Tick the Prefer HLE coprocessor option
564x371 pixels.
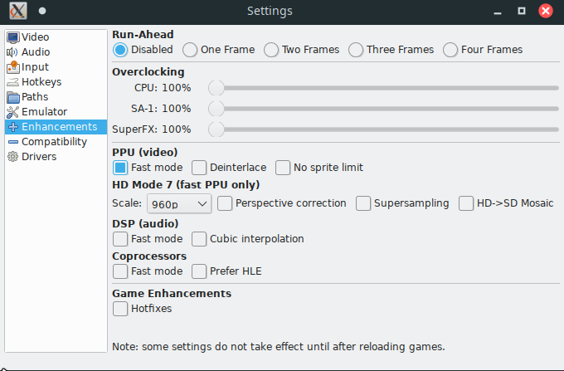tap(199, 271)
